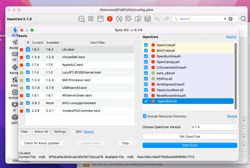Uncheck the AppleALC.kext checkbox
The height and width of the screenshot is (168, 250).
coord(28,65)
